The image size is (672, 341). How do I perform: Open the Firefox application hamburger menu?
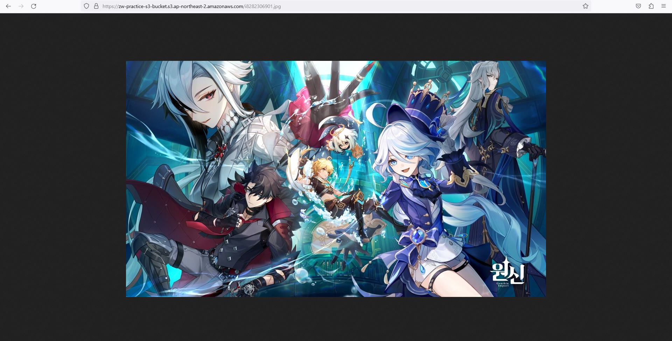pos(663,6)
